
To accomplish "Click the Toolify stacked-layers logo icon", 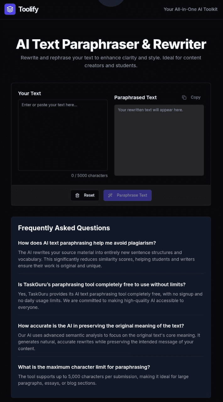I will [x=10, y=9].
